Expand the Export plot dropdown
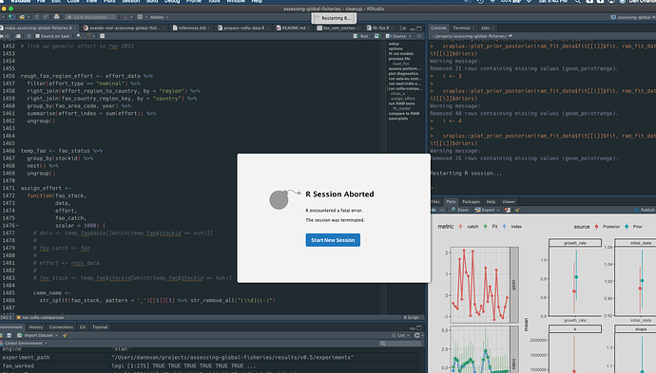Image resolution: width=656 pixels, height=373 pixels. (487, 210)
